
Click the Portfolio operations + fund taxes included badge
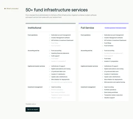(115, 28)
